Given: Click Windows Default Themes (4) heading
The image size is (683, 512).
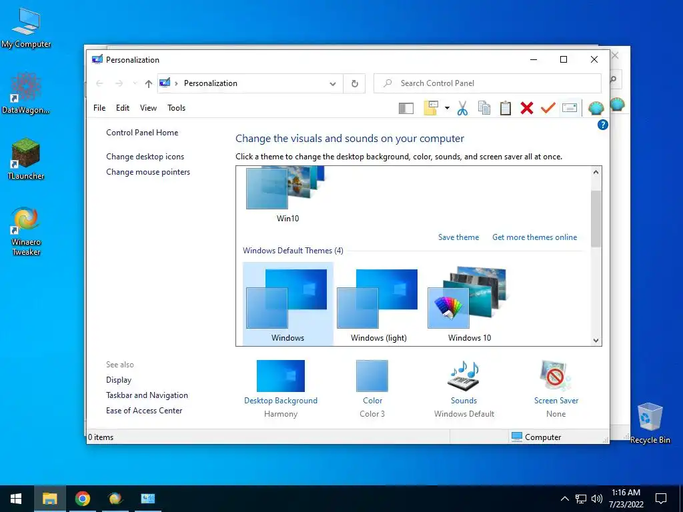Looking at the screenshot, I should pyautogui.click(x=293, y=251).
